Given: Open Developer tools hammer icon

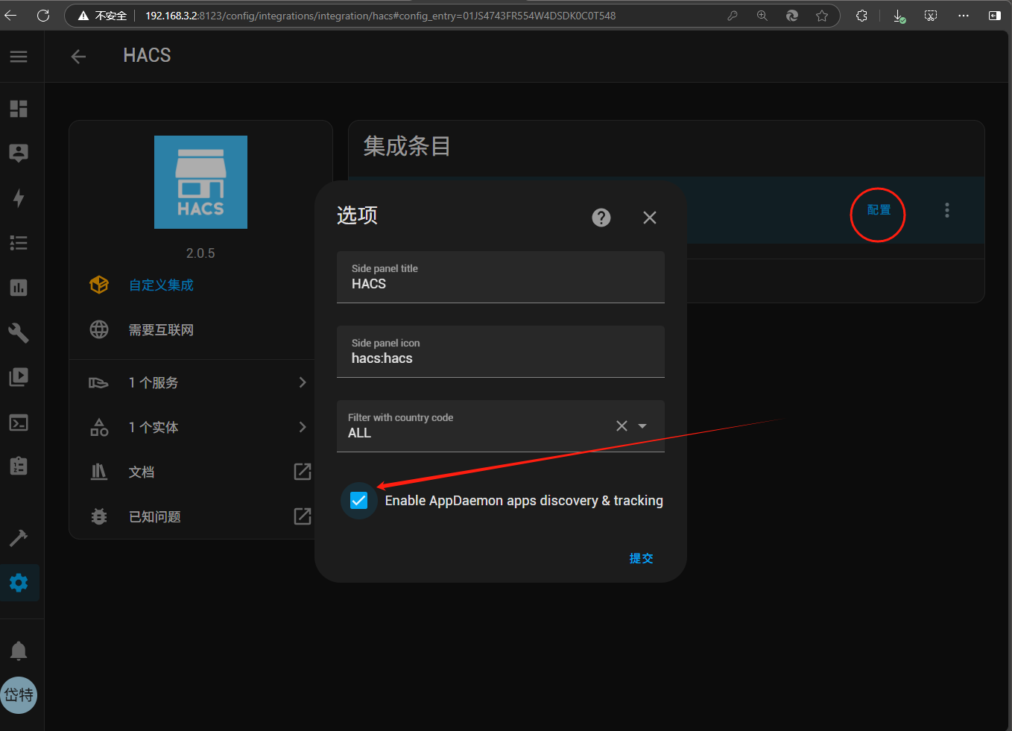Looking at the screenshot, I should [19, 537].
